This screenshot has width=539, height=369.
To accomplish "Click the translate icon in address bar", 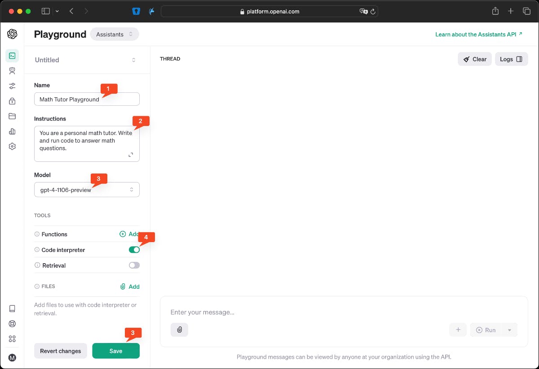I will (x=364, y=12).
